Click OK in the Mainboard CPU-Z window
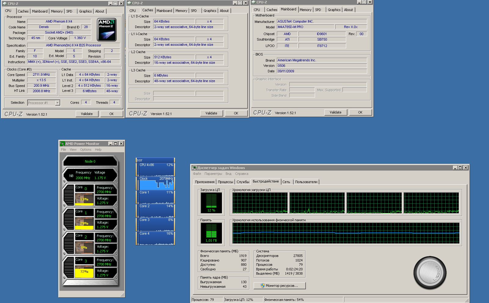Image resolution: width=489 pixels, height=303 pixels. pos(360,112)
